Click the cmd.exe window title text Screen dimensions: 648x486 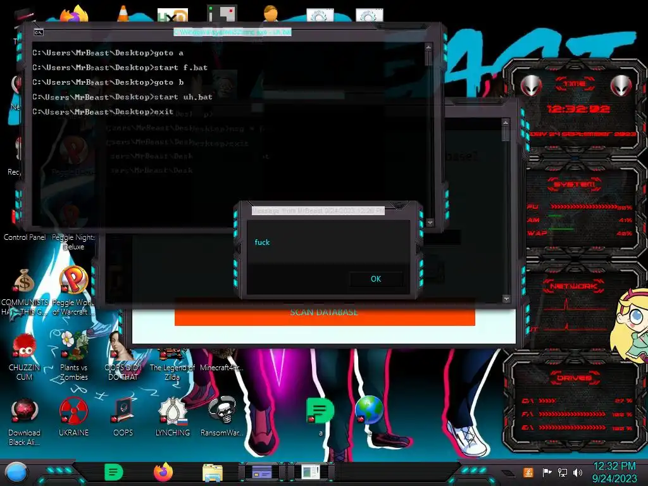tap(232, 32)
